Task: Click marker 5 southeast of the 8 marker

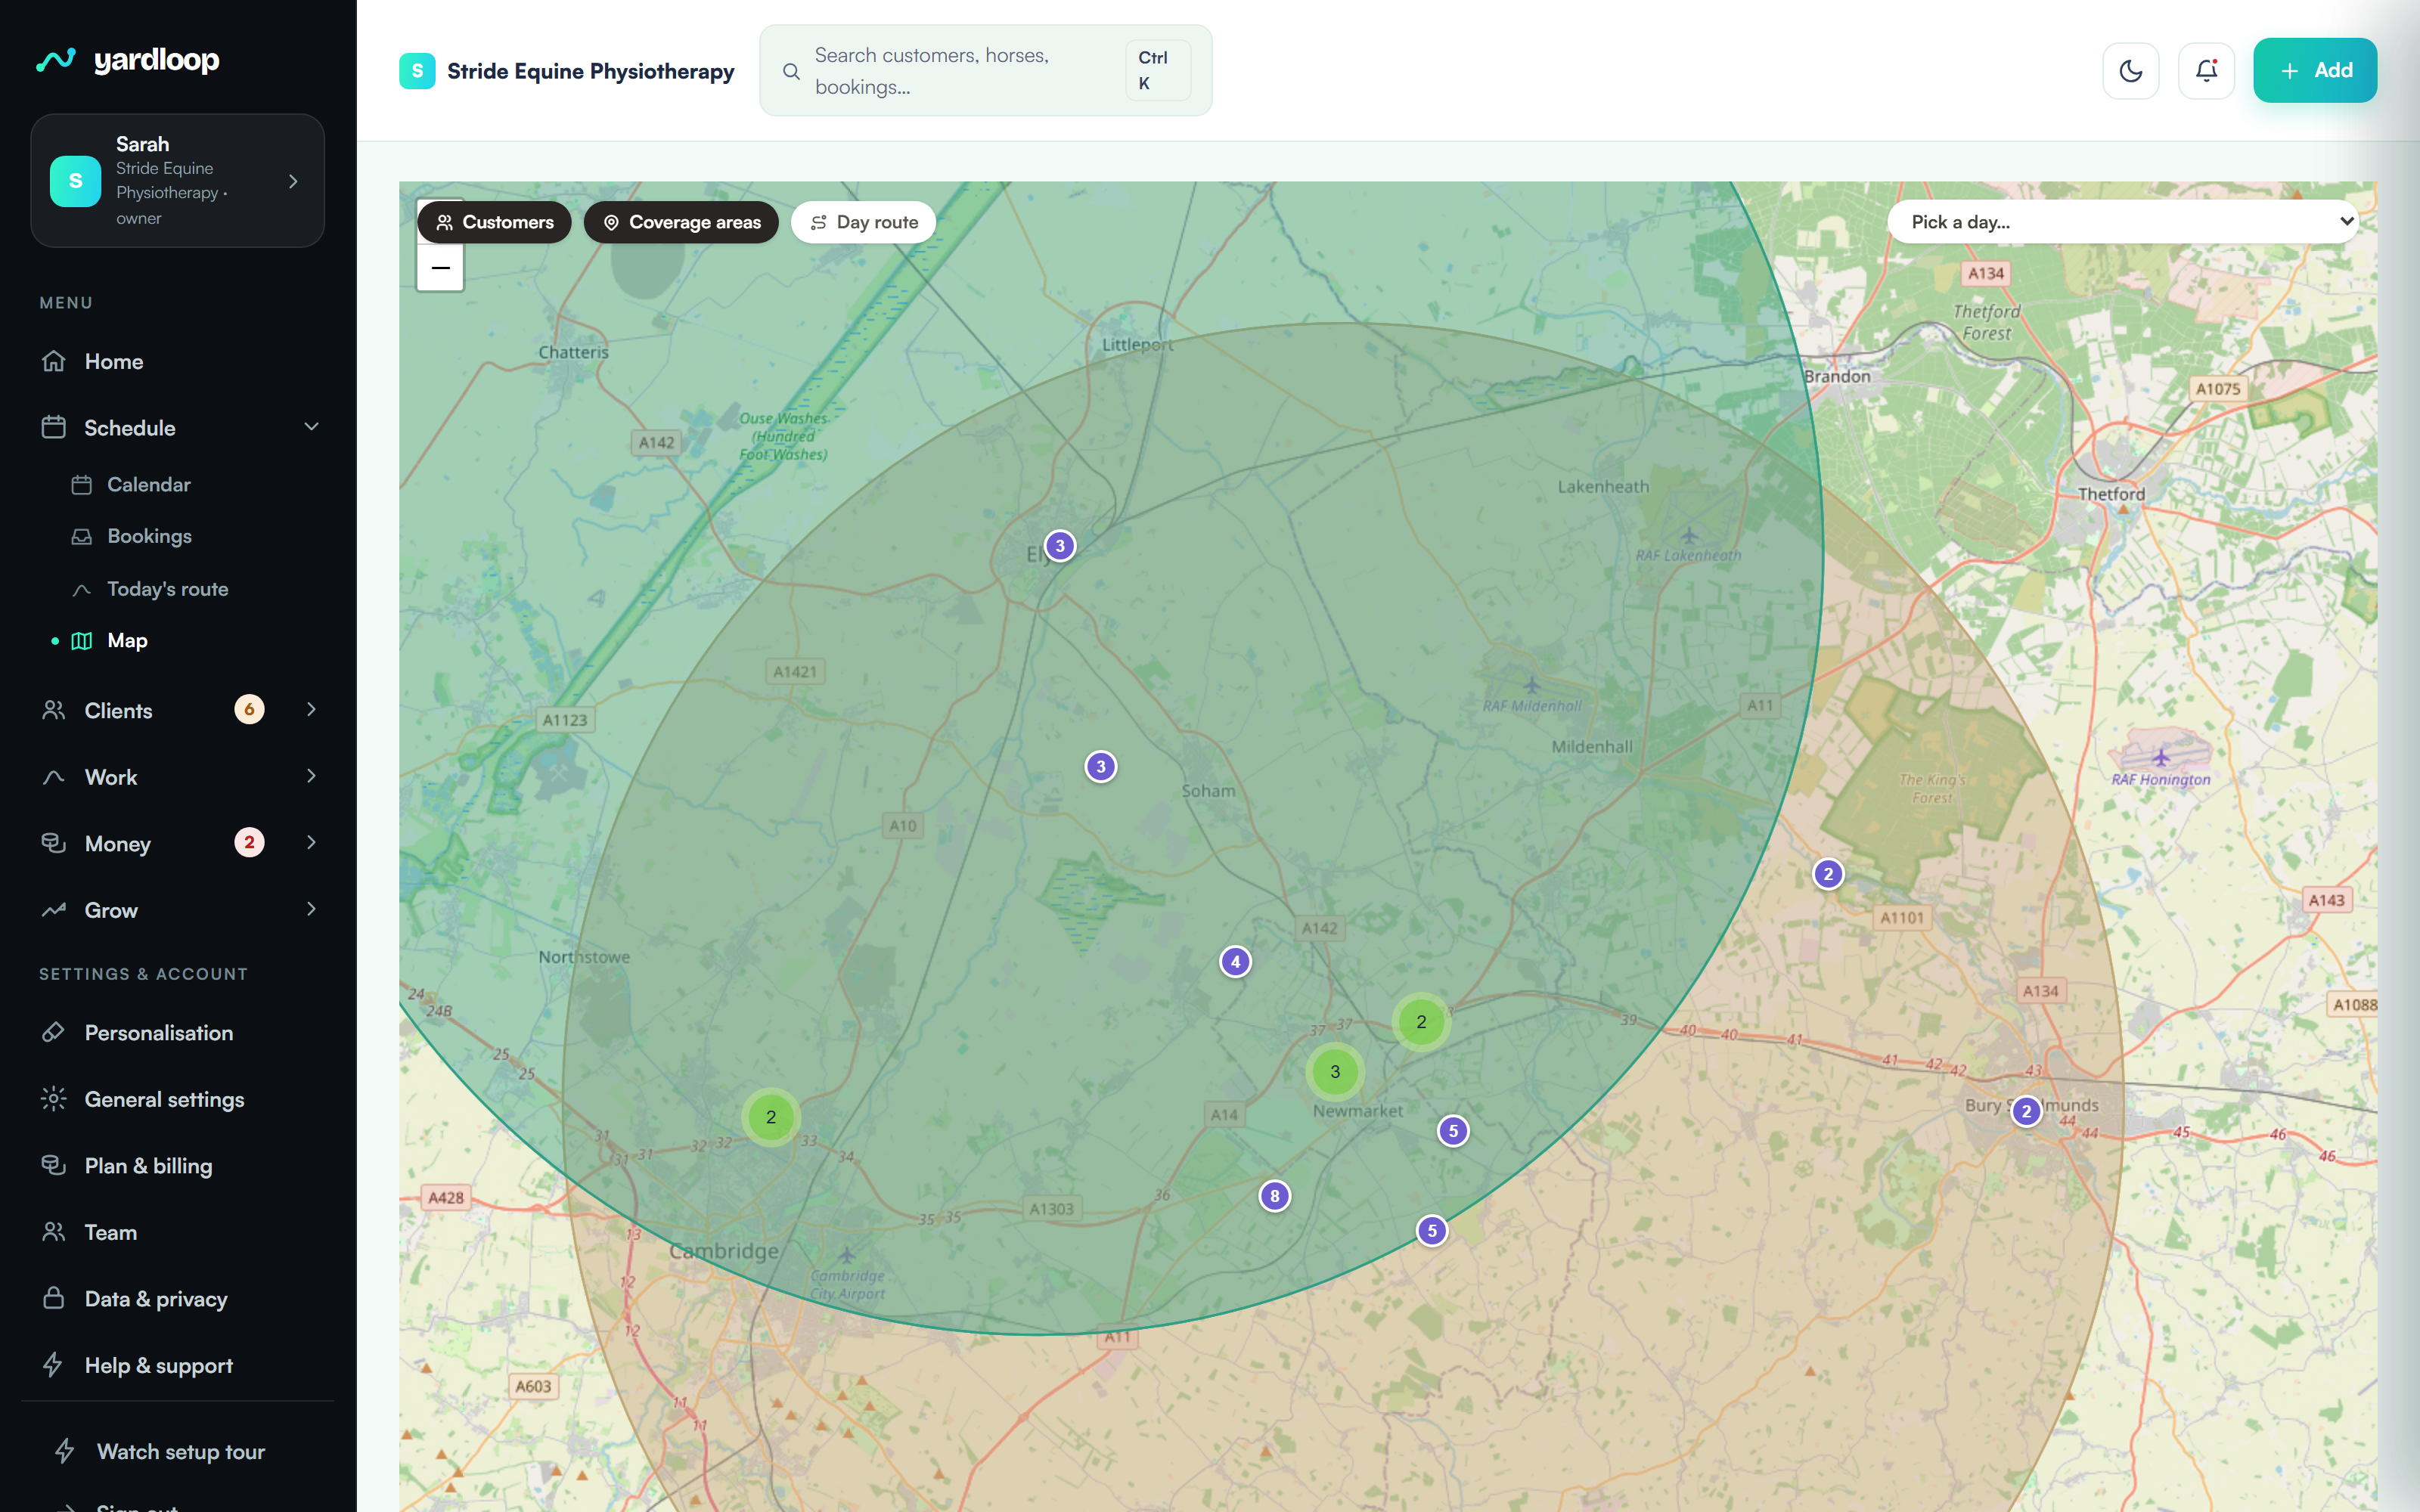Action: (1432, 1231)
